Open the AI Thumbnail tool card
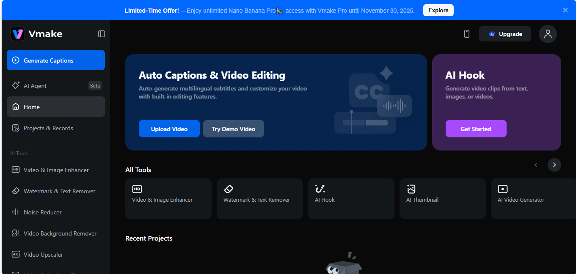 coord(442,199)
